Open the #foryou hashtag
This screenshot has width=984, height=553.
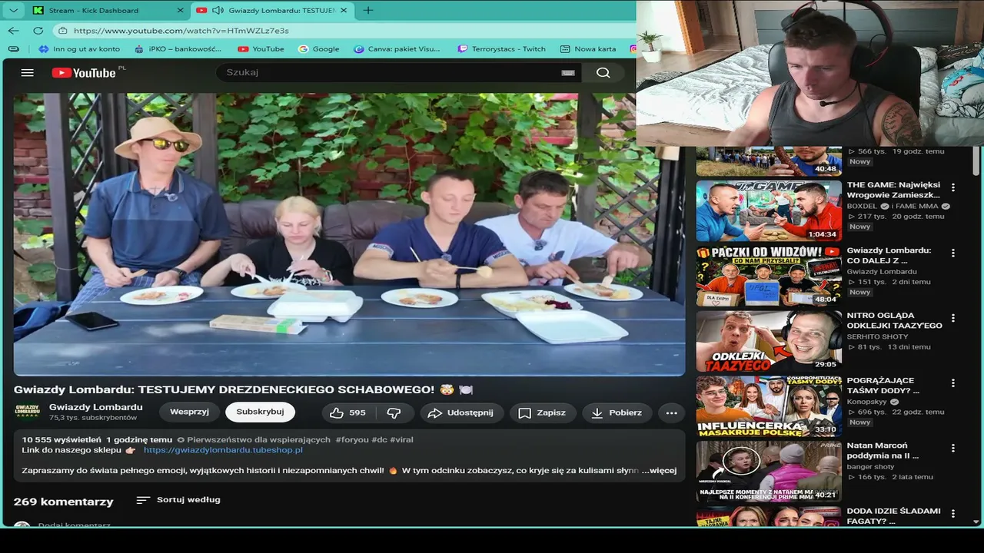click(352, 440)
